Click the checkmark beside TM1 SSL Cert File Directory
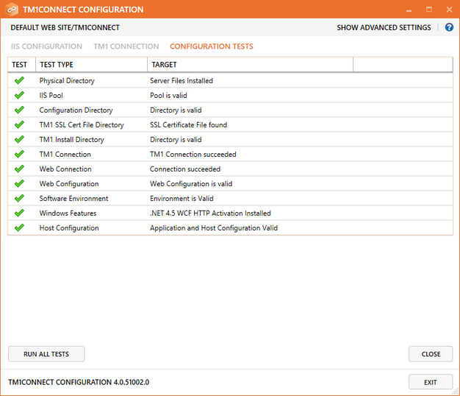460x396 pixels. tap(19, 124)
